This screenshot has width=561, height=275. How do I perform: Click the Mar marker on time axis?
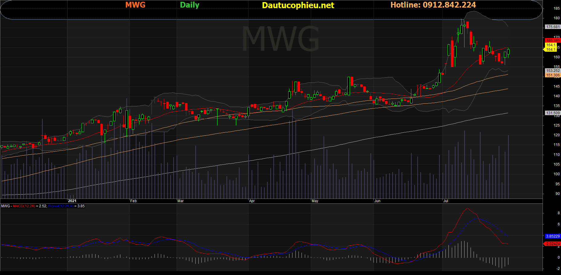click(x=181, y=201)
